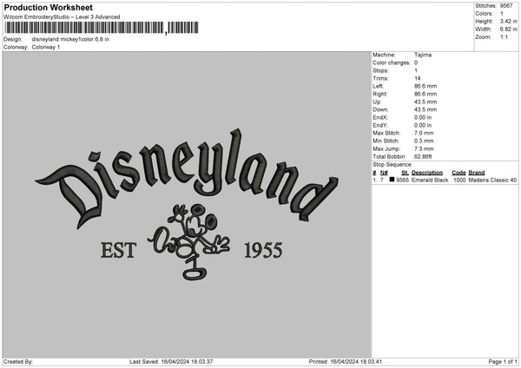Click the Max Stitch value 7.0 mm
Screen dimensions: 521x368
tap(424, 133)
